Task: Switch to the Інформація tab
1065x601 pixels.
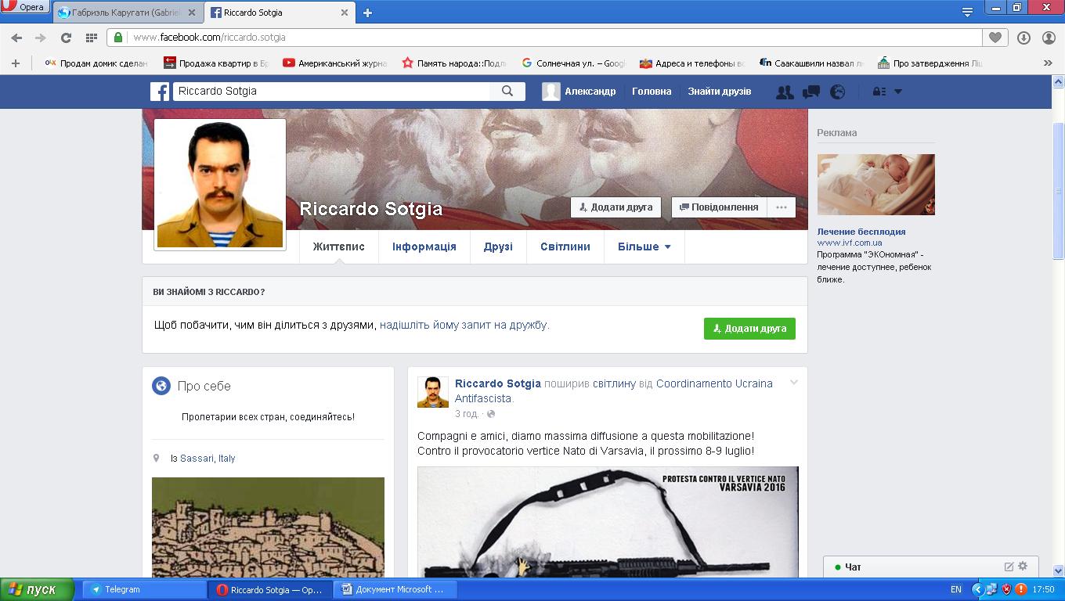Action: coord(424,247)
